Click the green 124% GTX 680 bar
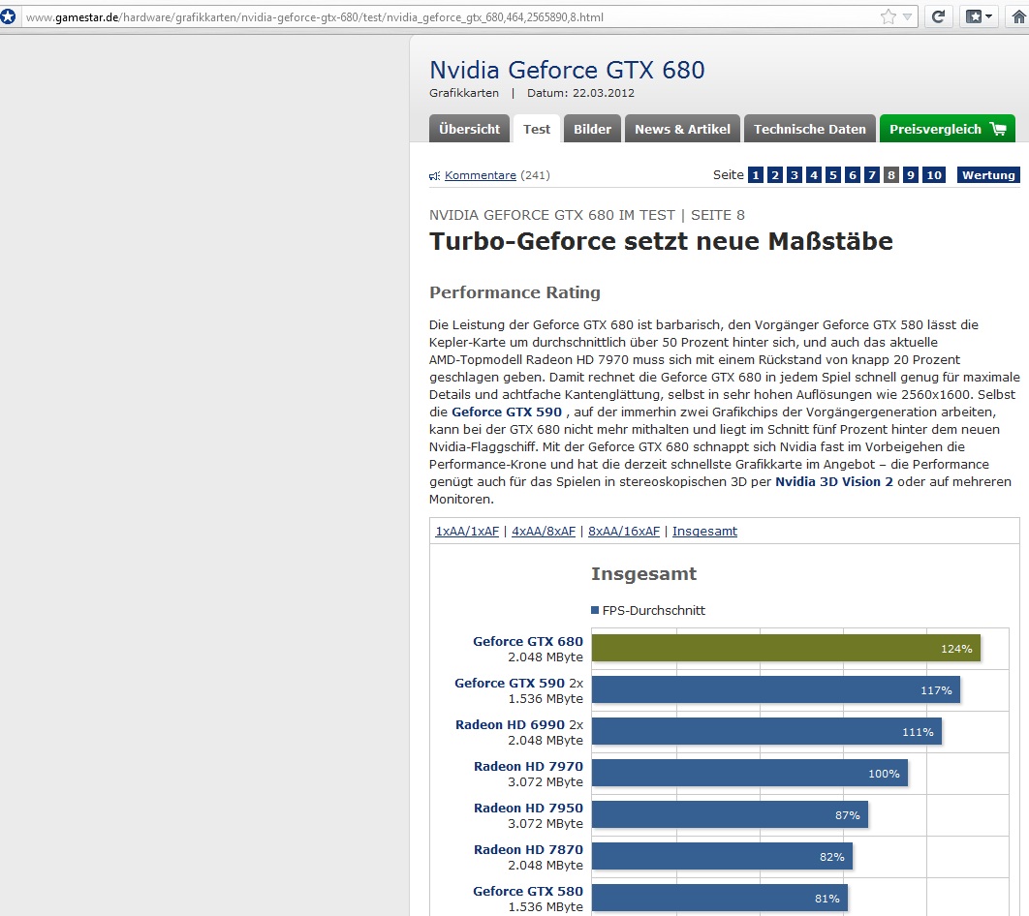 (786, 648)
